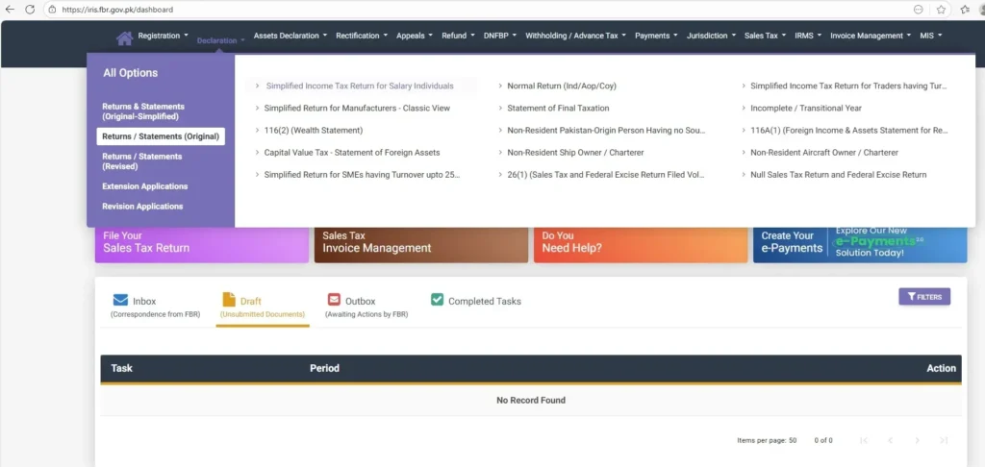Screen dimensions: 985x467
Task: Open Statement of Final Taxation
Action: pos(558,108)
